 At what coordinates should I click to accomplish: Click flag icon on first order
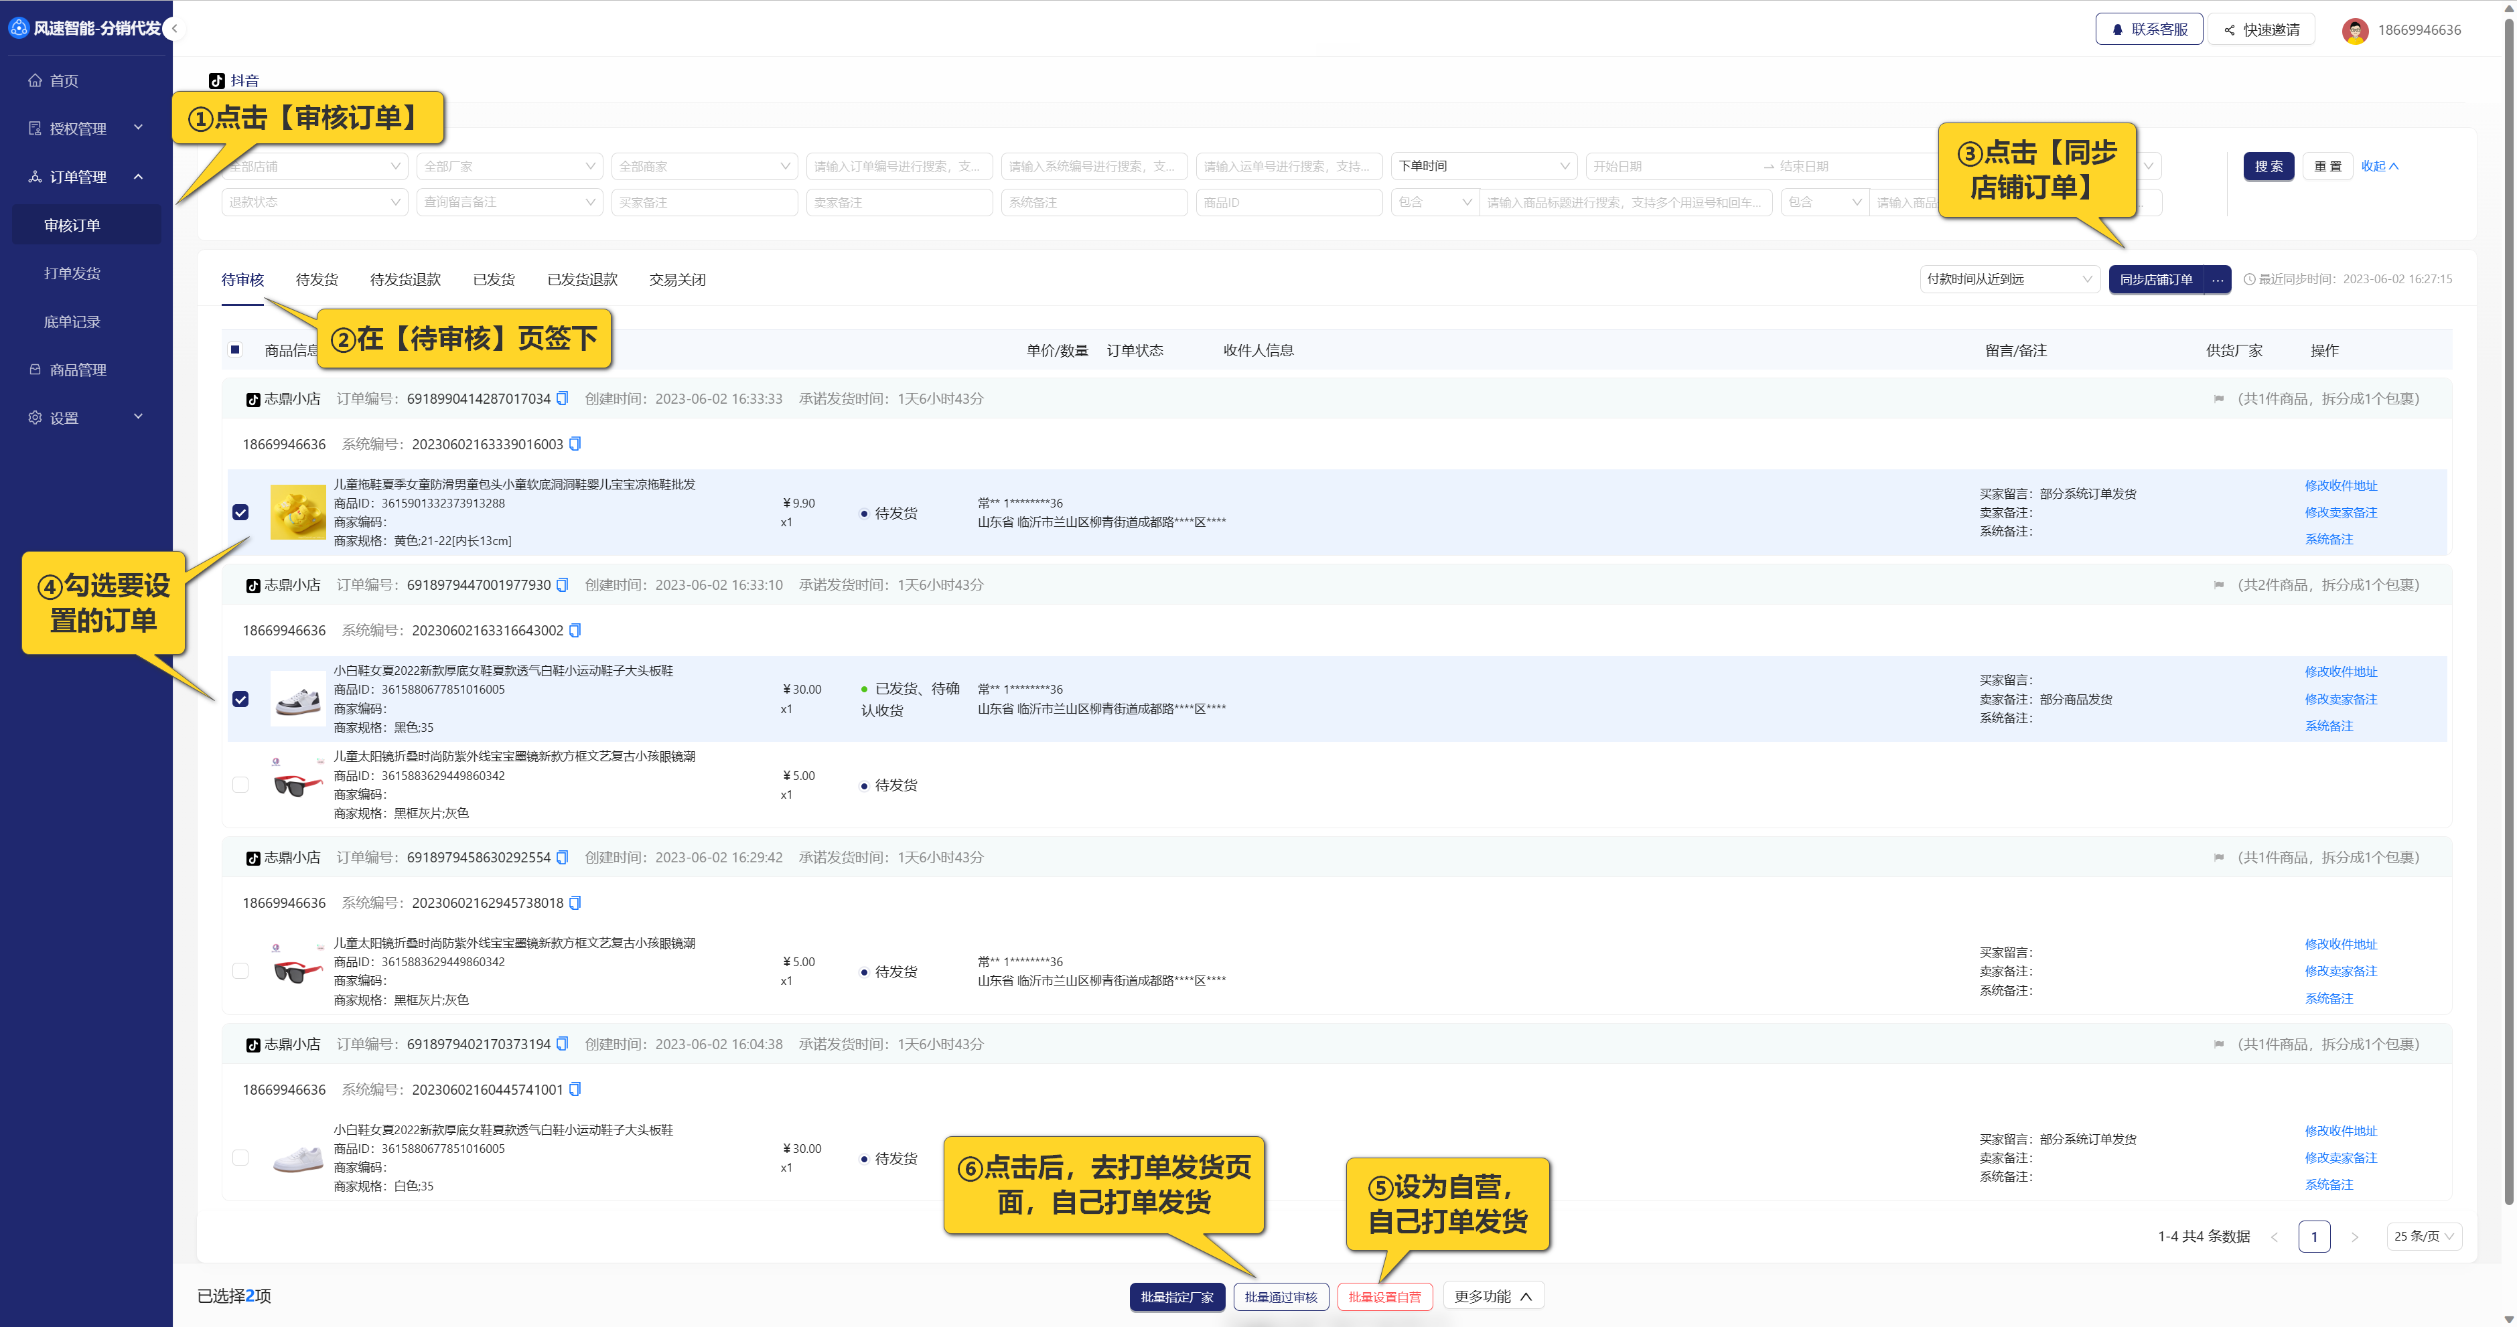[x=2218, y=398]
